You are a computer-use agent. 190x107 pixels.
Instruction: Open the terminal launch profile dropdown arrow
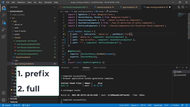[x=179, y=67]
